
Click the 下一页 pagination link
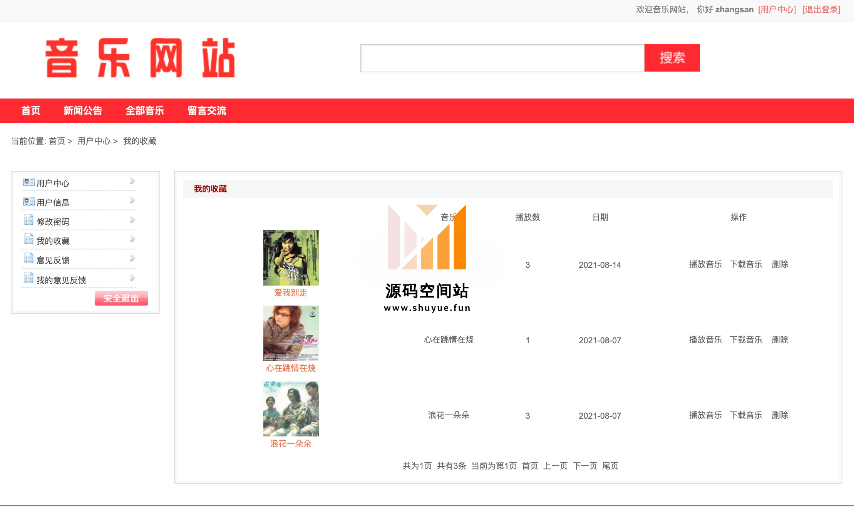coord(584,466)
